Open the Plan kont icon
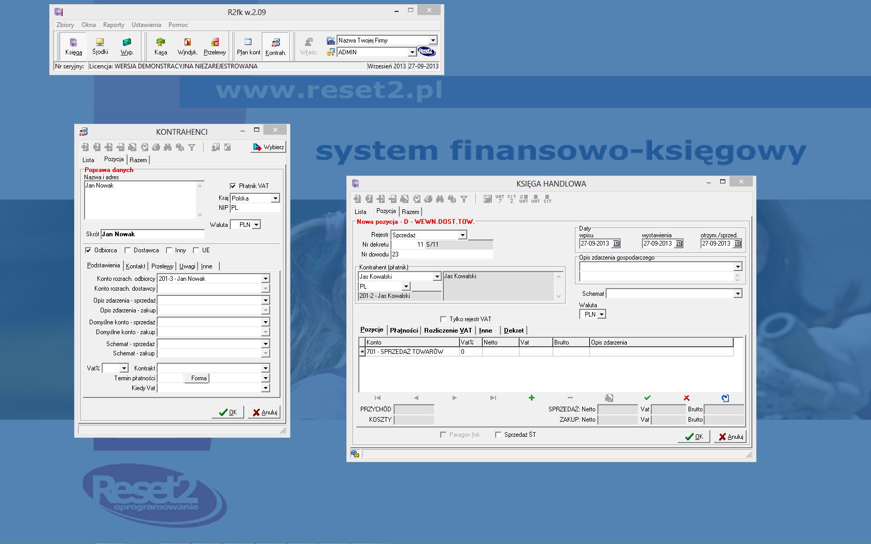Screen dimensions: 871x544 [x=248, y=46]
